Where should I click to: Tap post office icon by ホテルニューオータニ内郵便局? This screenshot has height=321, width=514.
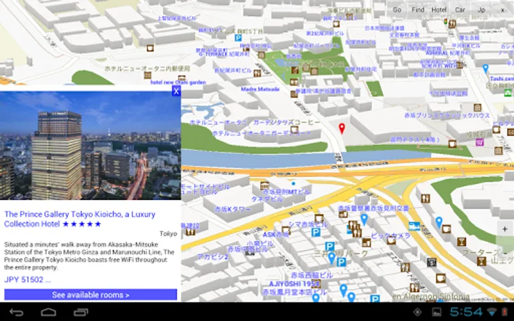click(x=147, y=76)
